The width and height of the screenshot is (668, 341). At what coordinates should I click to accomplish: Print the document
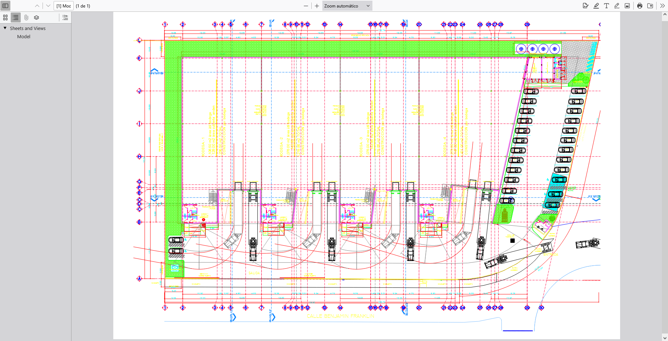pos(640,6)
